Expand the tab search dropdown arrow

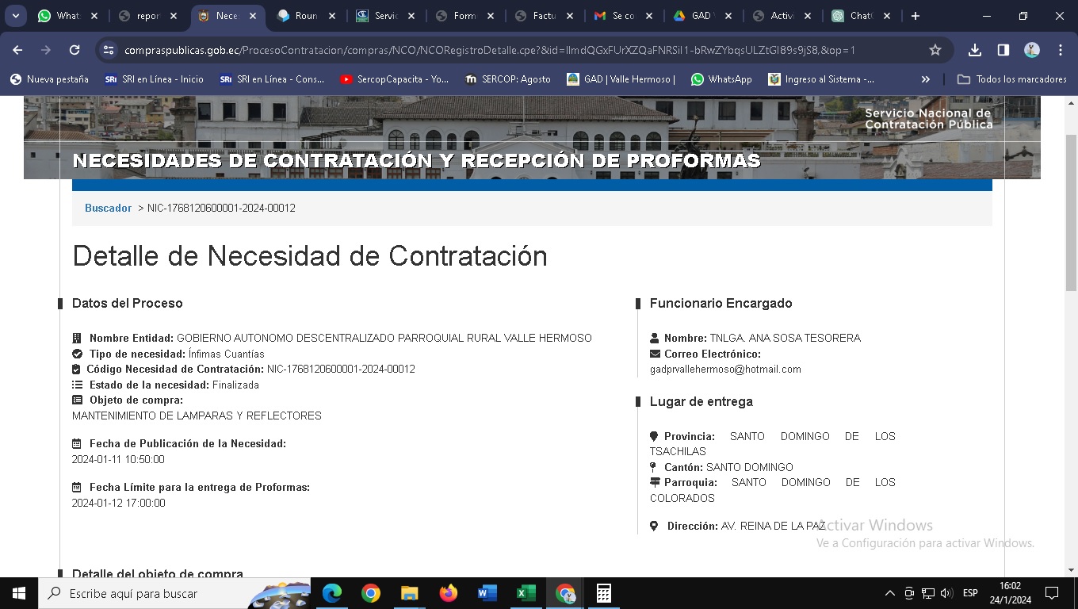[x=16, y=16]
